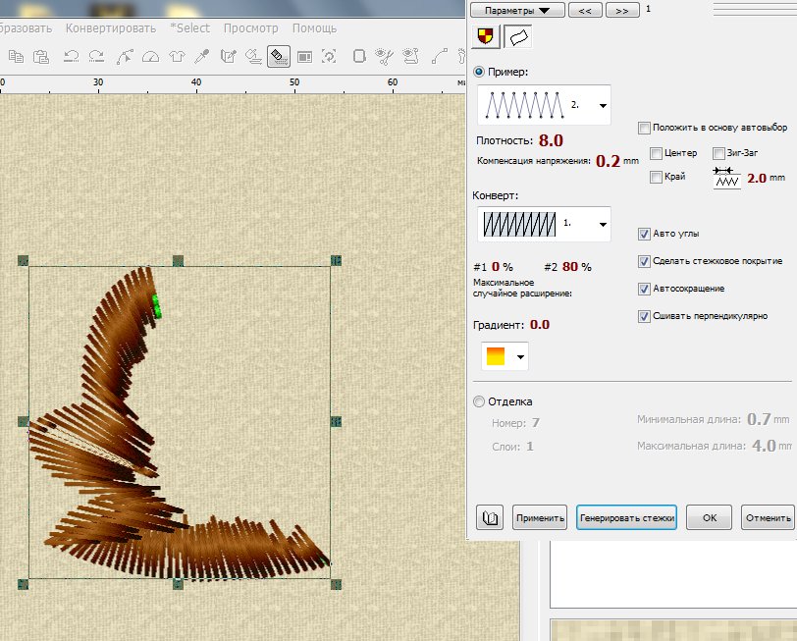
Task: Open the Конвертировать menu
Action: [111, 28]
